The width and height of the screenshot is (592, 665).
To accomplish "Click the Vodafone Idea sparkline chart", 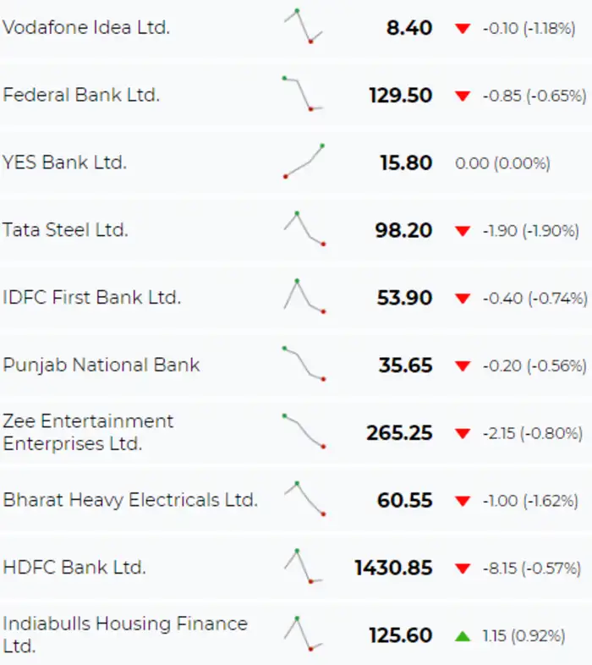I will pos(303,26).
